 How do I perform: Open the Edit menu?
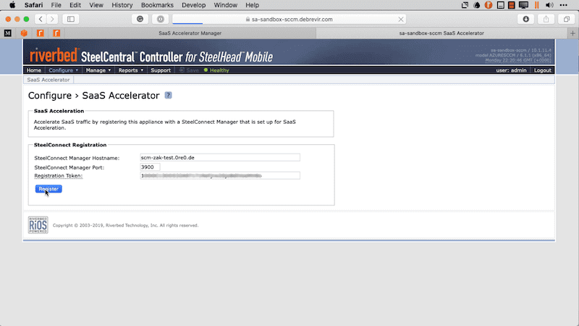click(75, 5)
